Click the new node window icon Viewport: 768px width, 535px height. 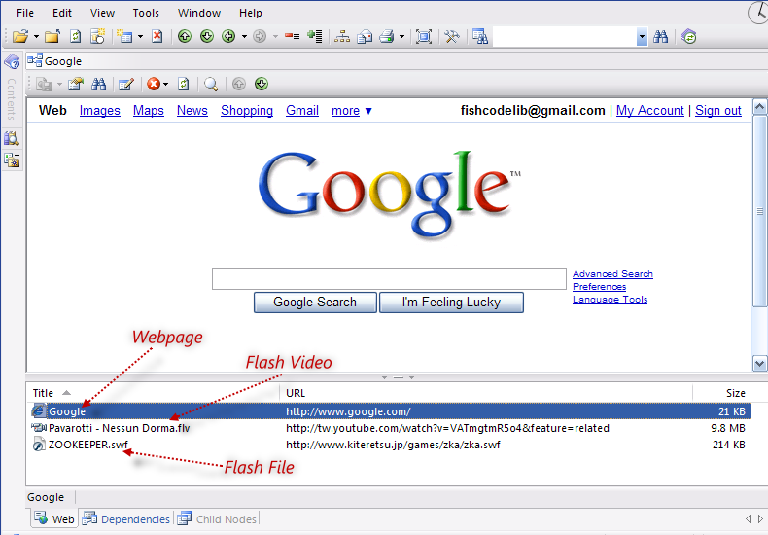coord(97,36)
